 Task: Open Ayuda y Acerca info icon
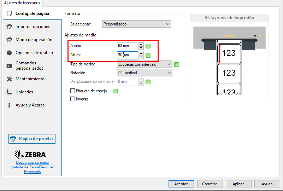tap(9, 105)
